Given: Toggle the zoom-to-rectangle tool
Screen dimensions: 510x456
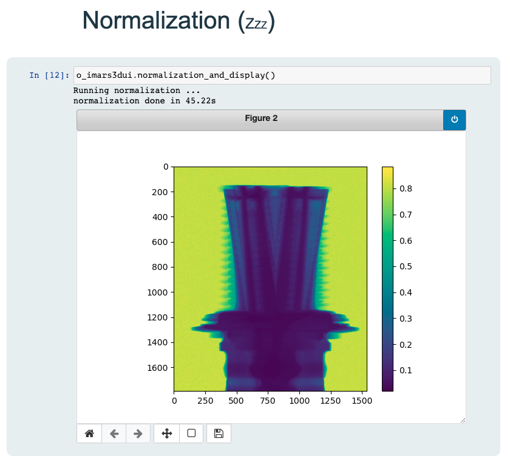Looking at the screenshot, I should click(x=191, y=434).
